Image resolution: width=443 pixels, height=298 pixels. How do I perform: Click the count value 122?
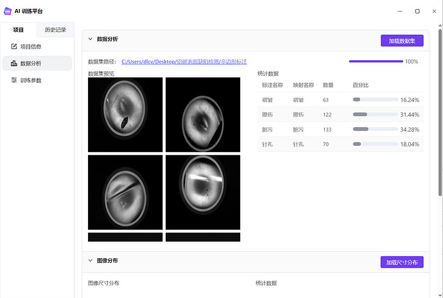(327, 114)
